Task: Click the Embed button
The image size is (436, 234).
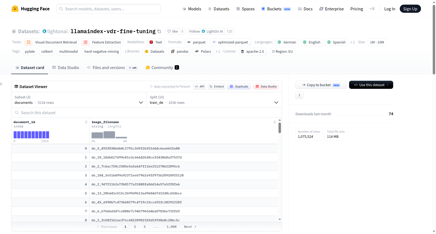Action: (x=217, y=86)
